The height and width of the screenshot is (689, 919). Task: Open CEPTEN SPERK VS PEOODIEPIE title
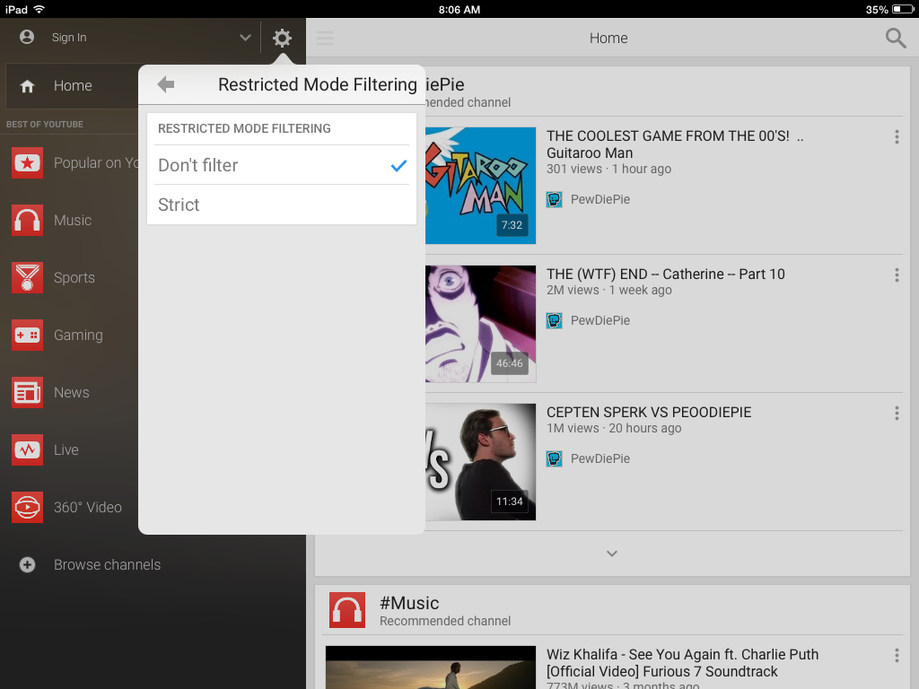tap(649, 413)
